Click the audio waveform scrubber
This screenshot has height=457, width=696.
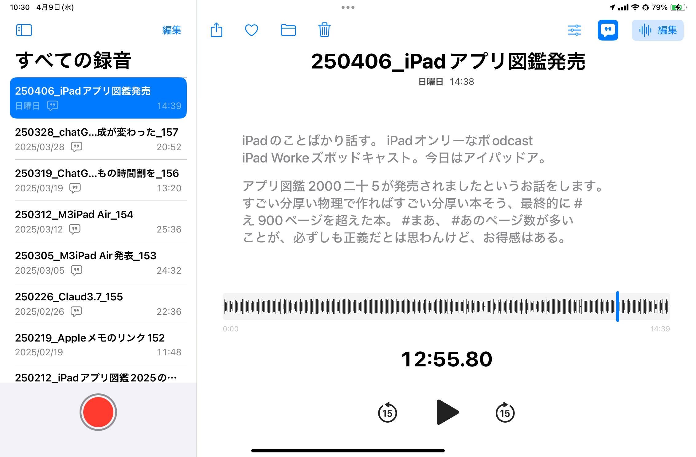tap(446, 306)
